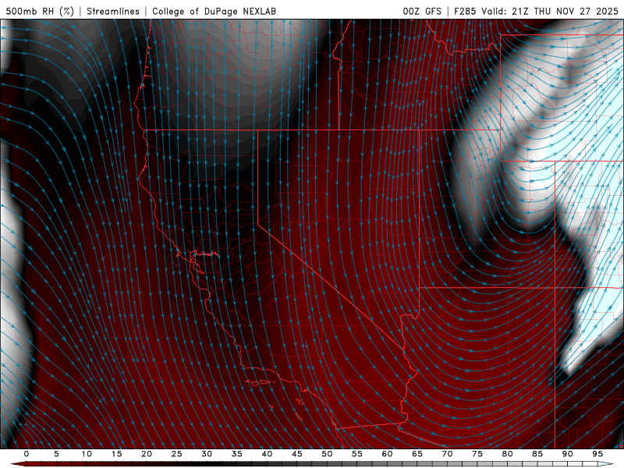
Task: Click the '80' label on the color scale
Action: point(507,454)
